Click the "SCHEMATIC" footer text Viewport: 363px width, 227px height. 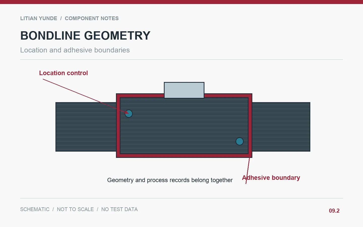pos(35,209)
